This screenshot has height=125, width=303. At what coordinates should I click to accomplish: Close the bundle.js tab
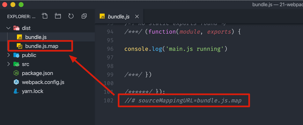[137, 17]
